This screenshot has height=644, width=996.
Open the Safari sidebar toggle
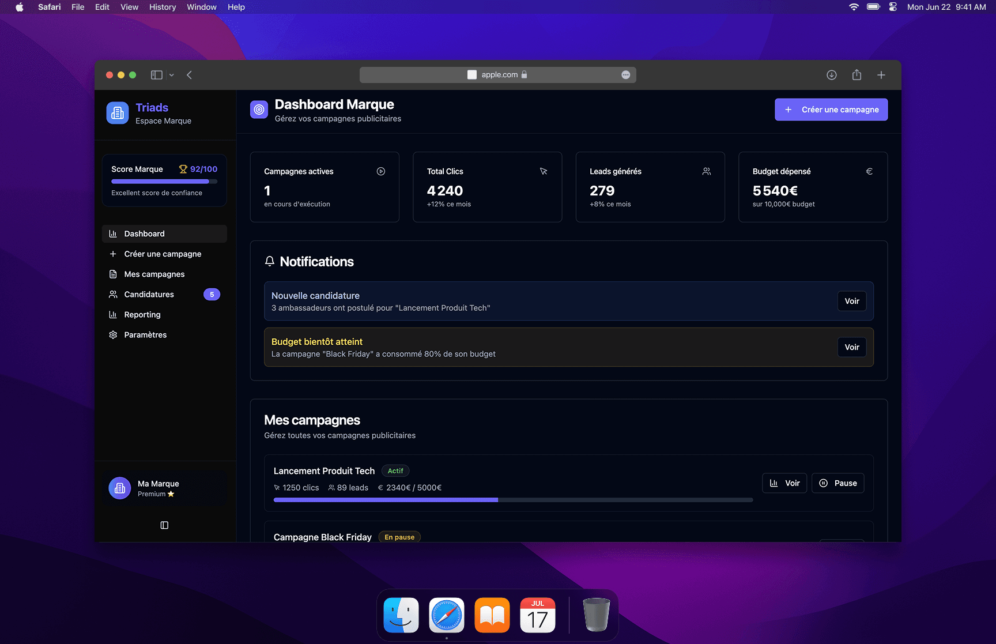pyautogui.click(x=156, y=74)
